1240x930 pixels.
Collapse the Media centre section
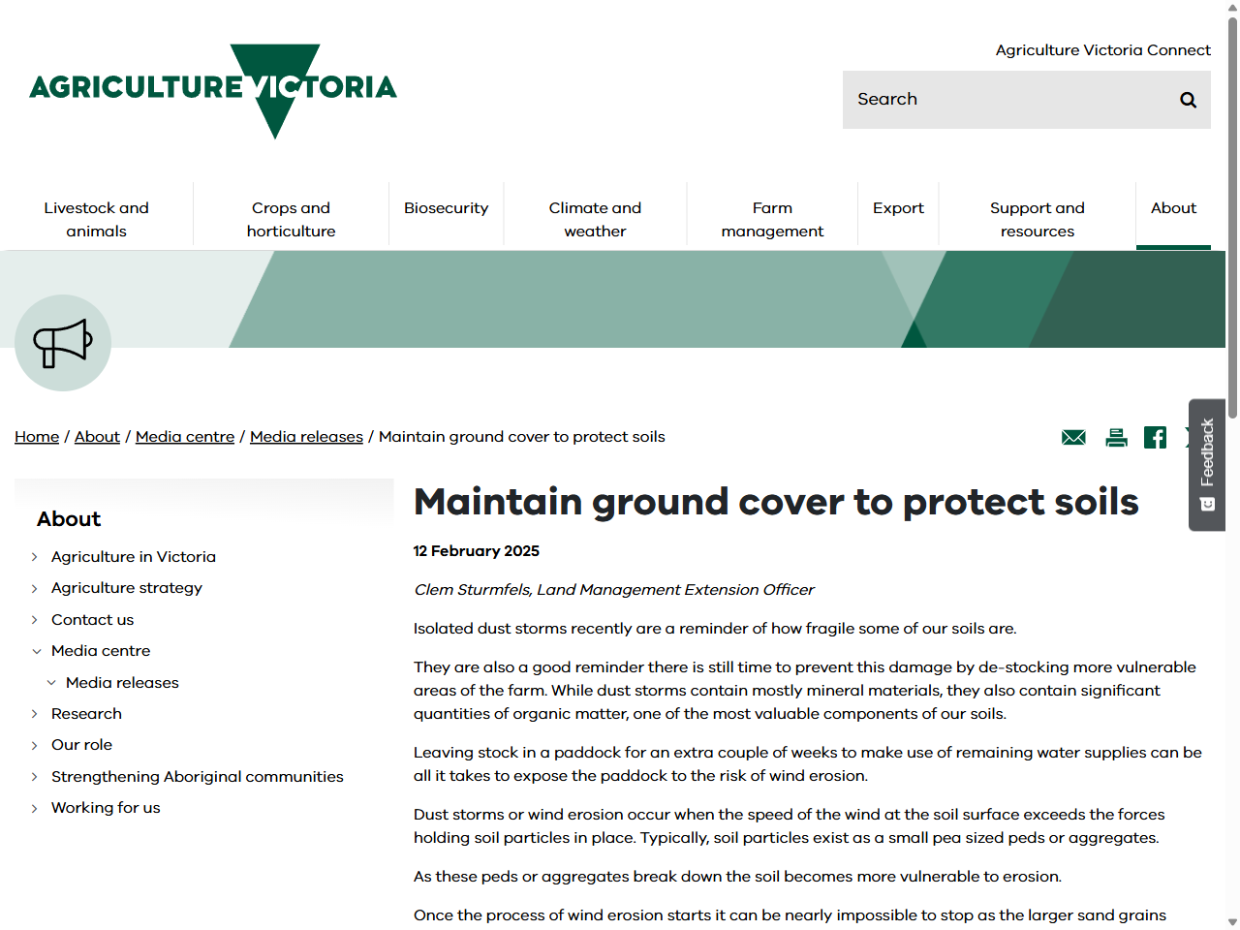pos(37,650)
